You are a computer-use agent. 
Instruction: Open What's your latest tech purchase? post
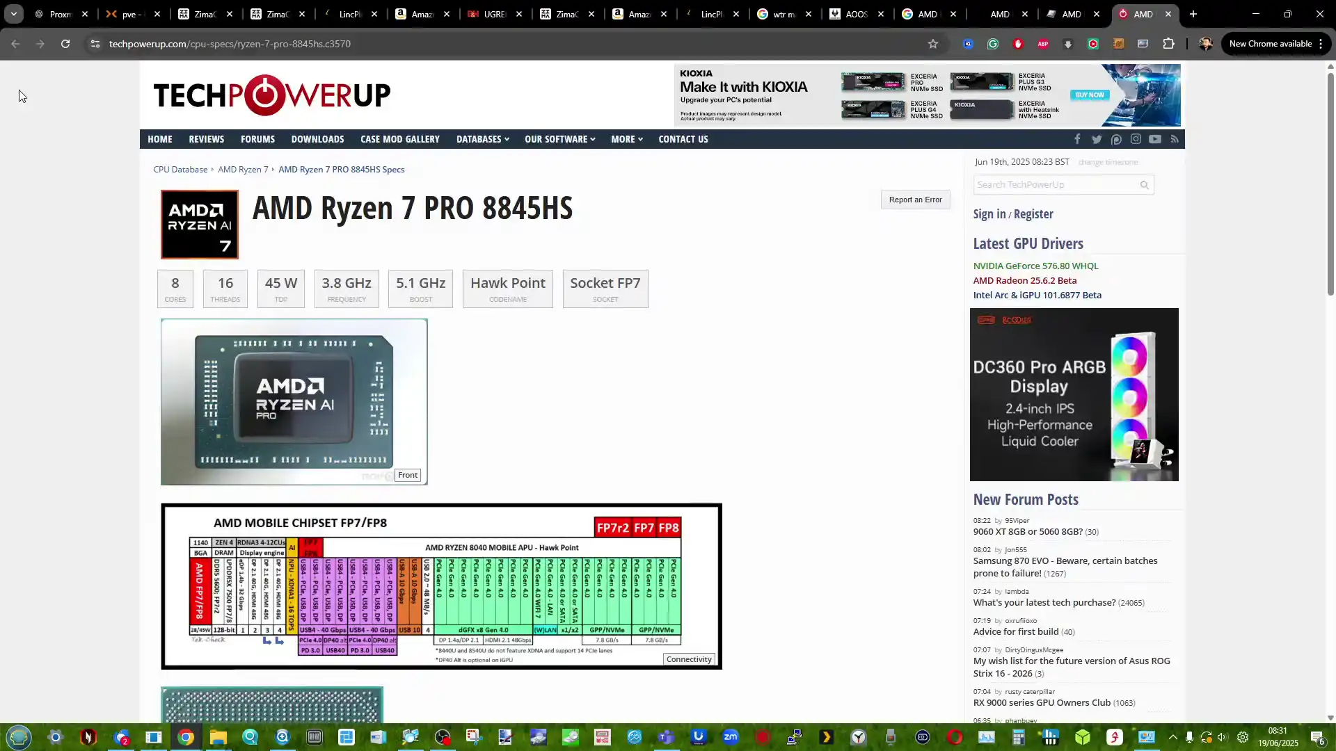point(1044,603)
